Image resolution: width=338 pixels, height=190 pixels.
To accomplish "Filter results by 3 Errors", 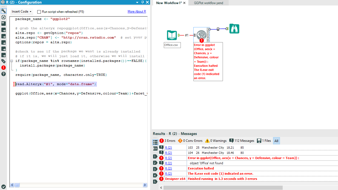I will tap(167, 141).
